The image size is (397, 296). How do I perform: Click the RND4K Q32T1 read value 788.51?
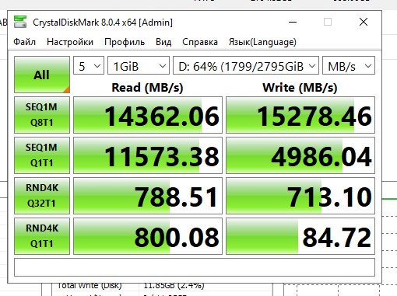pos(148,196)
